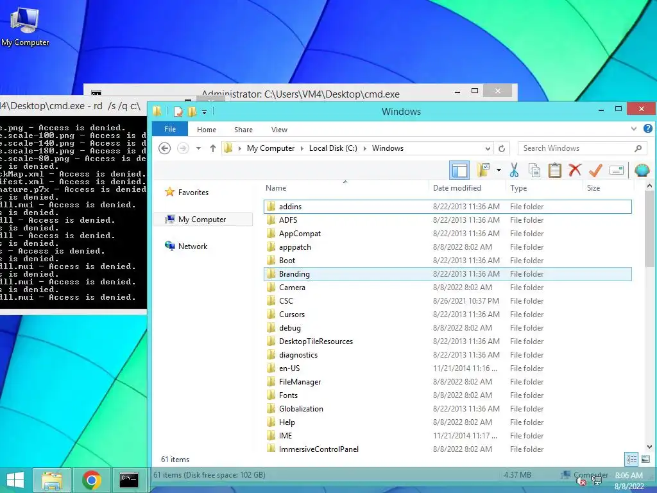Click the Forward arrow in Explorer
The height and width of the screenshot is (493, 657).
(x=183, y=148)
